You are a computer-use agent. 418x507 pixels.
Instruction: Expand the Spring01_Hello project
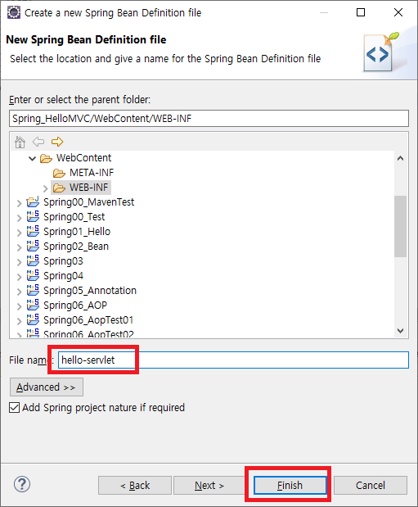pos(20,233)
